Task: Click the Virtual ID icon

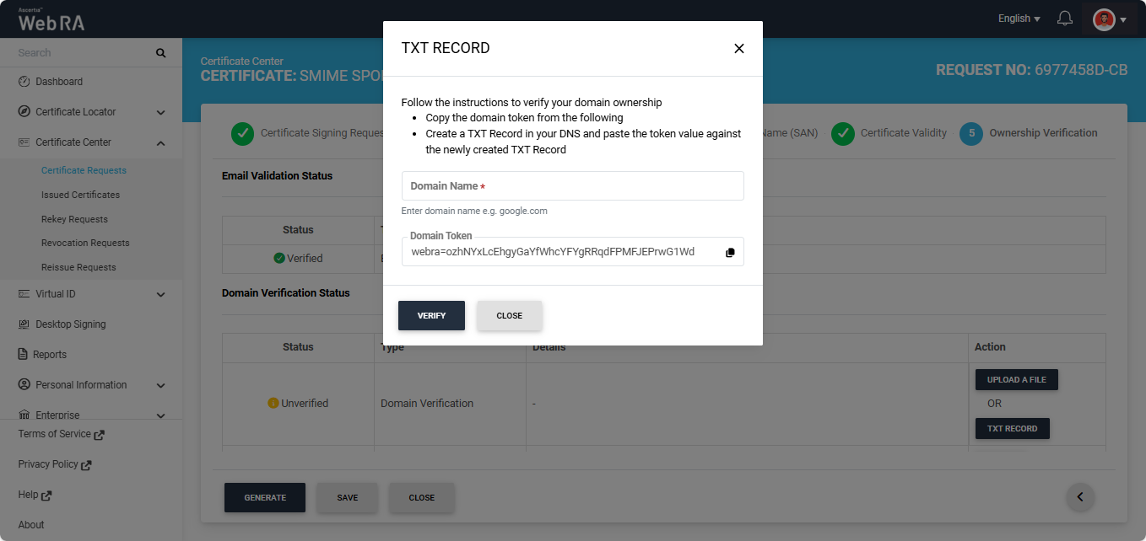Action: point(24,294)
